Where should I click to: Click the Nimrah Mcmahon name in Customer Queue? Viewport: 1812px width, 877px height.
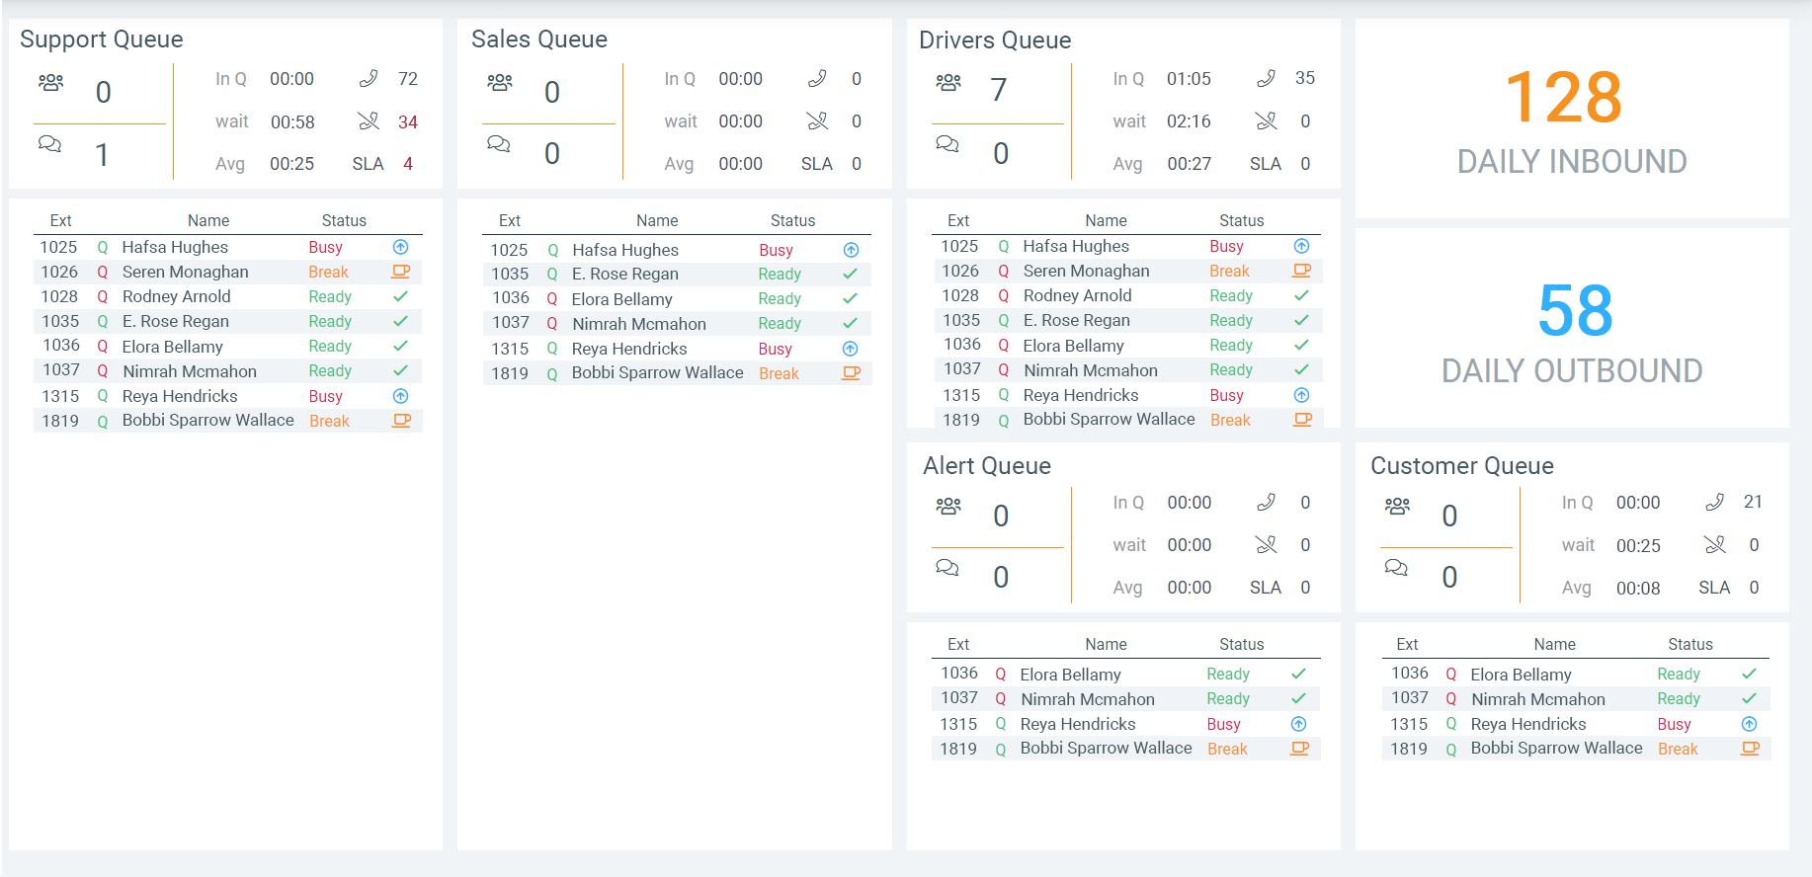[x=1538, y=699]
